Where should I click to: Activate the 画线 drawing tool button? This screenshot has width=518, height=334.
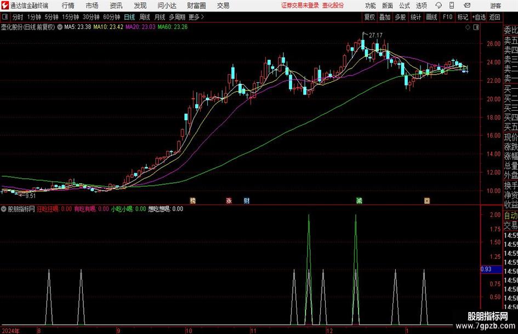[x=431, y=17]
